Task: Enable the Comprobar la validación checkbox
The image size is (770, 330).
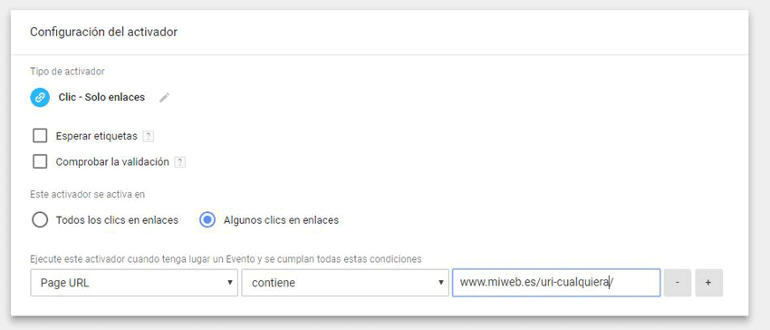Action: point(40,161)
